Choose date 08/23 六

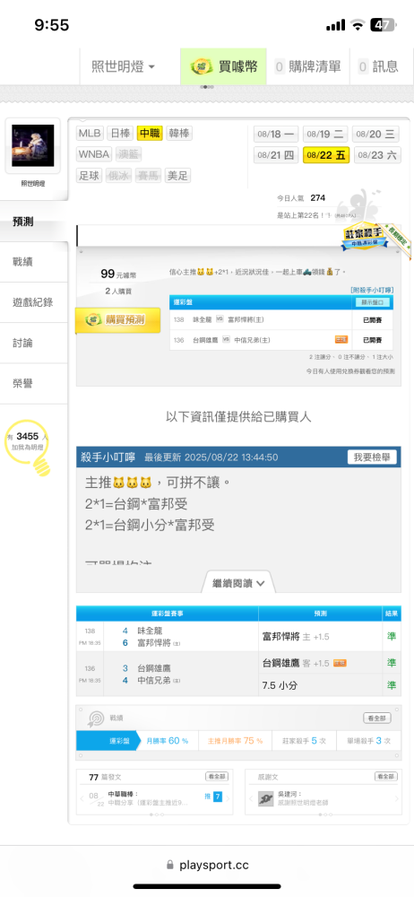[x=378, y=155]
